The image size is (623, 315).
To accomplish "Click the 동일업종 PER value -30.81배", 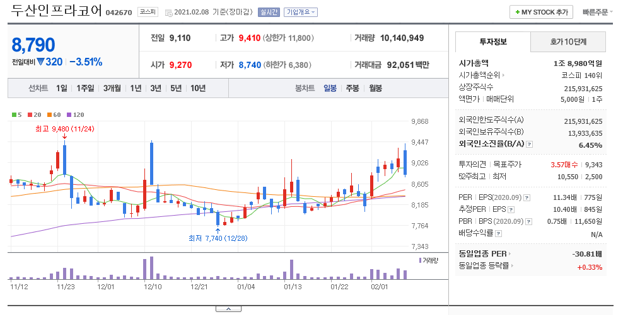I will click(x=587, y=255).
